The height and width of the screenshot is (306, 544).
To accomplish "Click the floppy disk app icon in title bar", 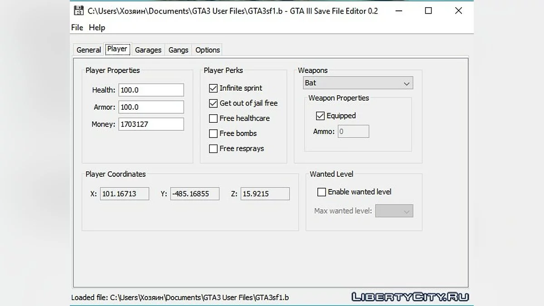I will 78,11.
